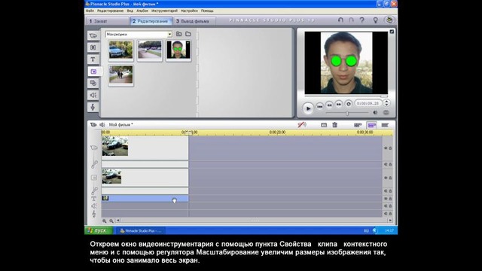Open the Редактирование menu in menu bar

(x=110, y=11)
